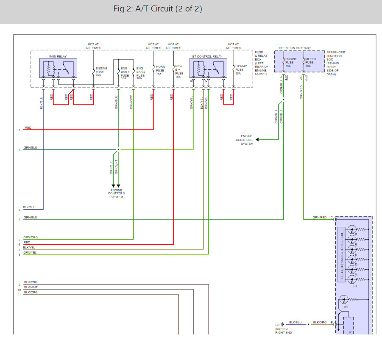Click the P indicator lamp symbol
The image size is (382, 337).
[x=352, y=229]
